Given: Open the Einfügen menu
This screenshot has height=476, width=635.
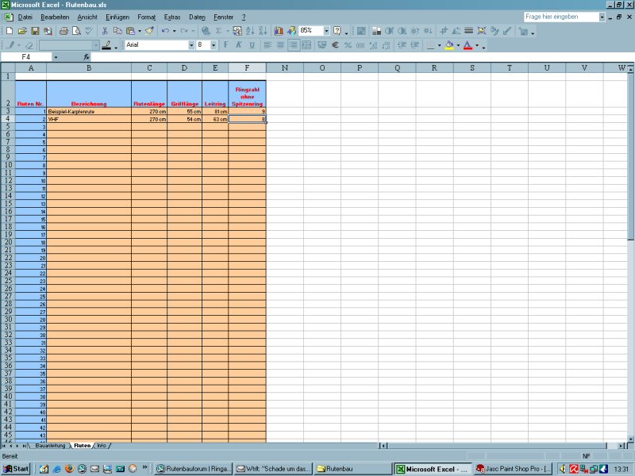Looking at the screenshot, I should point(117,17).
